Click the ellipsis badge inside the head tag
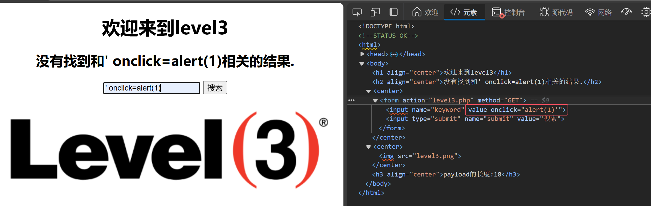Screen dimensions: 651x206 pyautogui.click(x=394, y=54)
